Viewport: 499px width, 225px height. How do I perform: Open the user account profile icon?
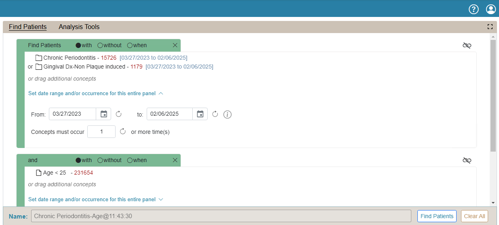(491, 9)
